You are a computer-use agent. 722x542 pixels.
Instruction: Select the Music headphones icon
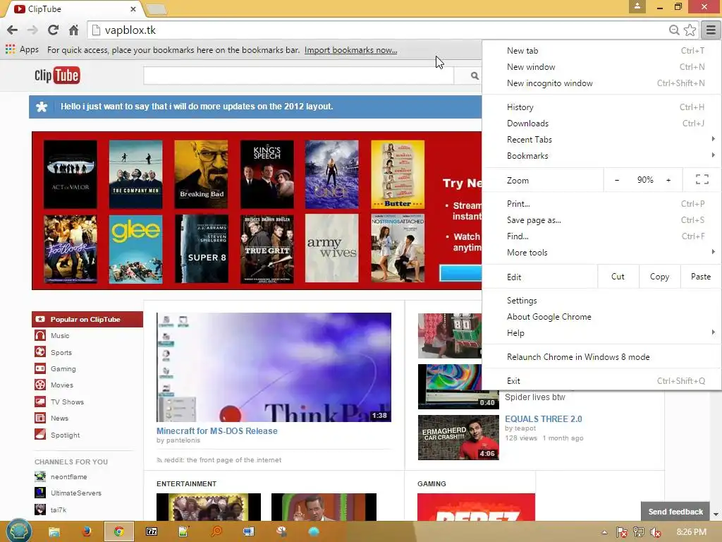click(40, 335)
